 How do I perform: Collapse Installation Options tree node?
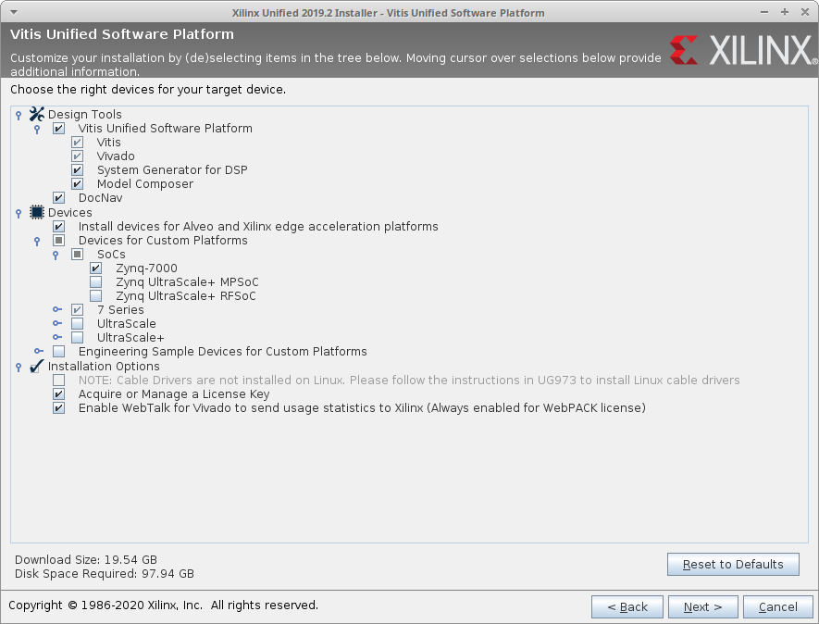[x=19, y=367]
